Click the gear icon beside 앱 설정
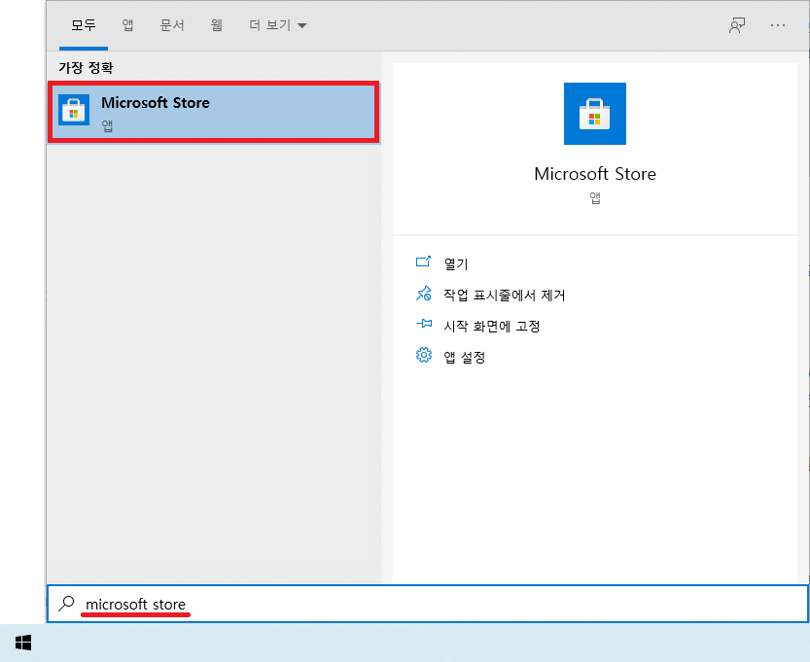This screenshot has height=662, width=810. (423, 356)
